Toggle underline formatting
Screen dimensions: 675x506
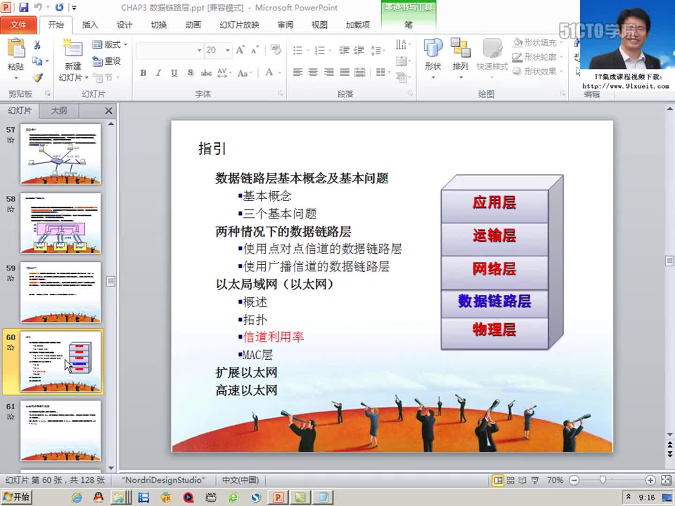[174, 73]
